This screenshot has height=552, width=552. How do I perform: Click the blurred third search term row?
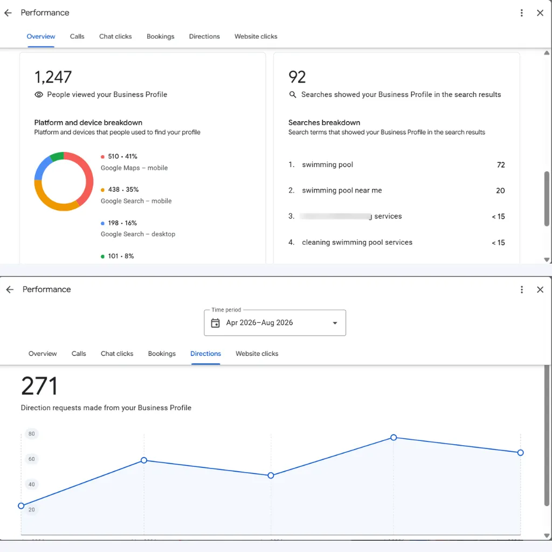[x=396, y=216]
